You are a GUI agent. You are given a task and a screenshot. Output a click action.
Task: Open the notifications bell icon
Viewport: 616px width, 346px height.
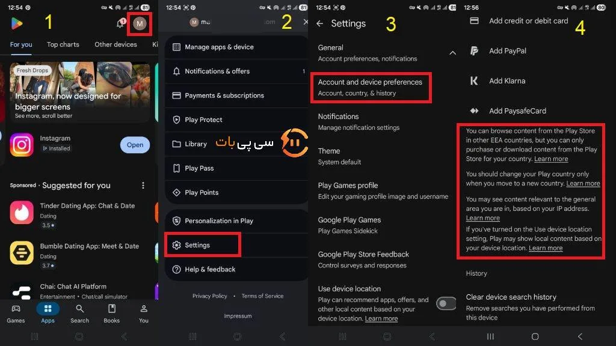(x=120, y=23)
